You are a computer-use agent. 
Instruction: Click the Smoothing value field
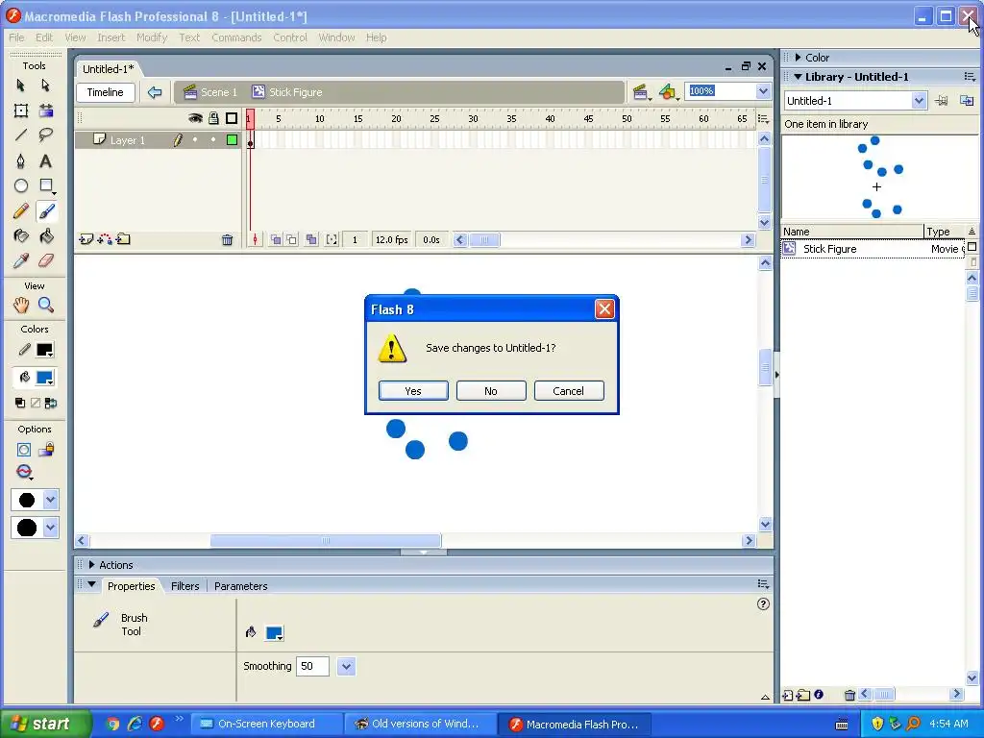(312, 667)
